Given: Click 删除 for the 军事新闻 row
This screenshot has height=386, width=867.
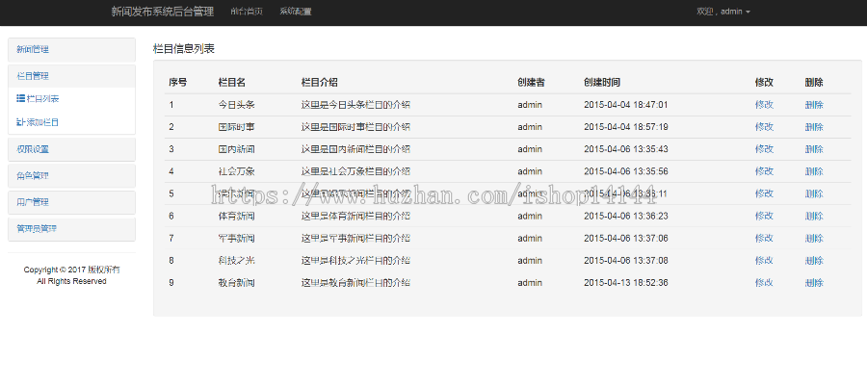Looking at the screenshot, I should click(814, 238).
